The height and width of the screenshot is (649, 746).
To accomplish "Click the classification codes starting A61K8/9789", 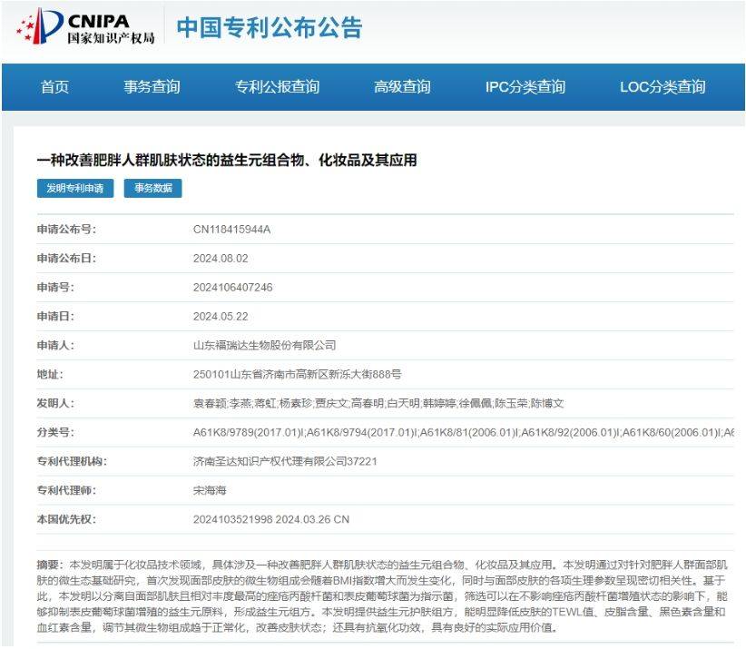I will click(464, 432).
